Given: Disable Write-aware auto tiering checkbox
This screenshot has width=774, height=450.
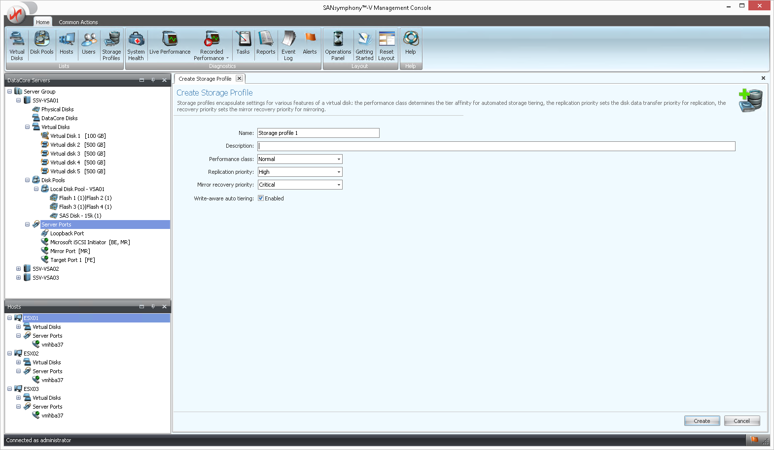Looking at the screenshot, I should tap(261, 198).
